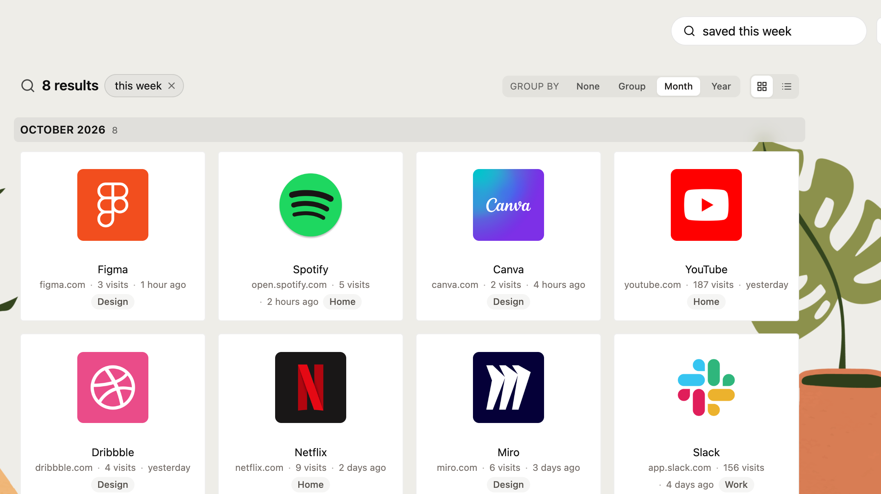881x494 pixels.
Task: Open the Spotify bookmark icon
Action: (x=311, y=205)
